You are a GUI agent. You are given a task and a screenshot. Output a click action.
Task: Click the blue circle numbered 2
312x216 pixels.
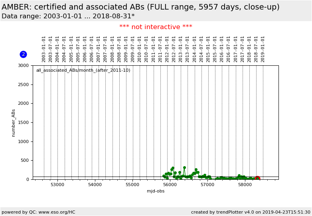coord(23,54)
